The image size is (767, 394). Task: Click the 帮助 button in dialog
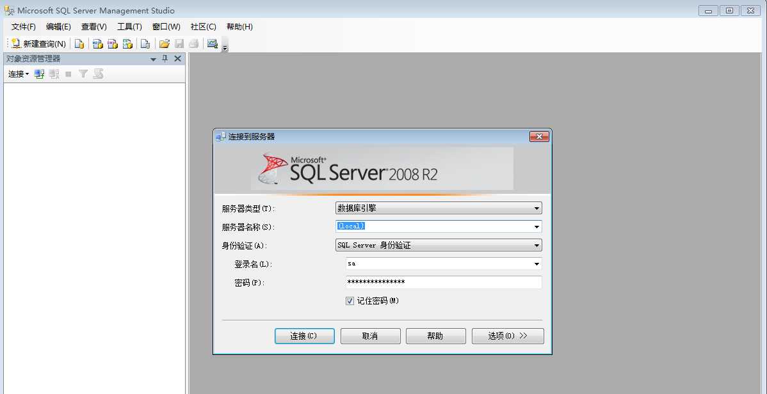pos(436,336)
